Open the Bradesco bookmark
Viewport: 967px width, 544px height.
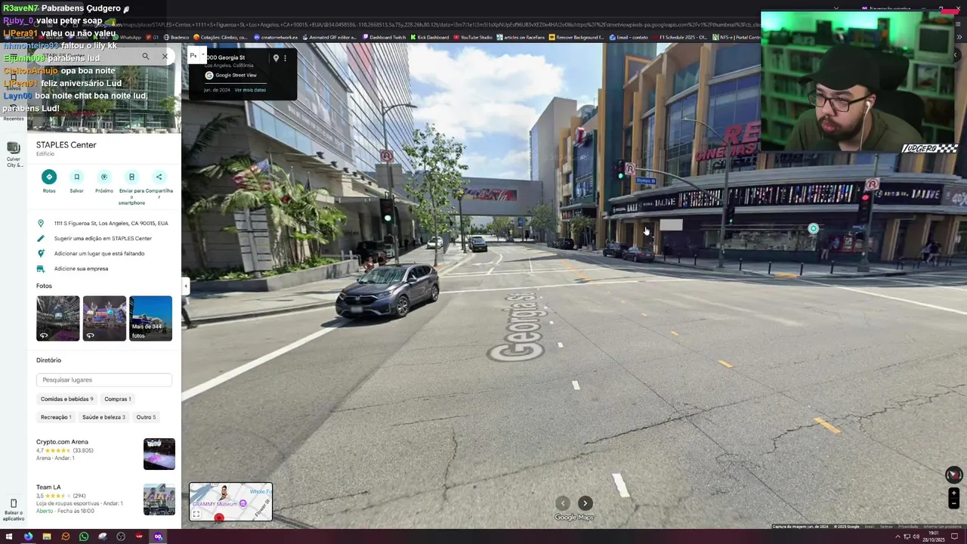click(177, 37)
